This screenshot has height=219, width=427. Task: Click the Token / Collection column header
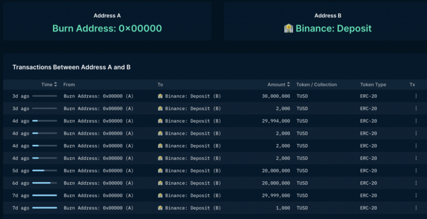pos(316,84)
